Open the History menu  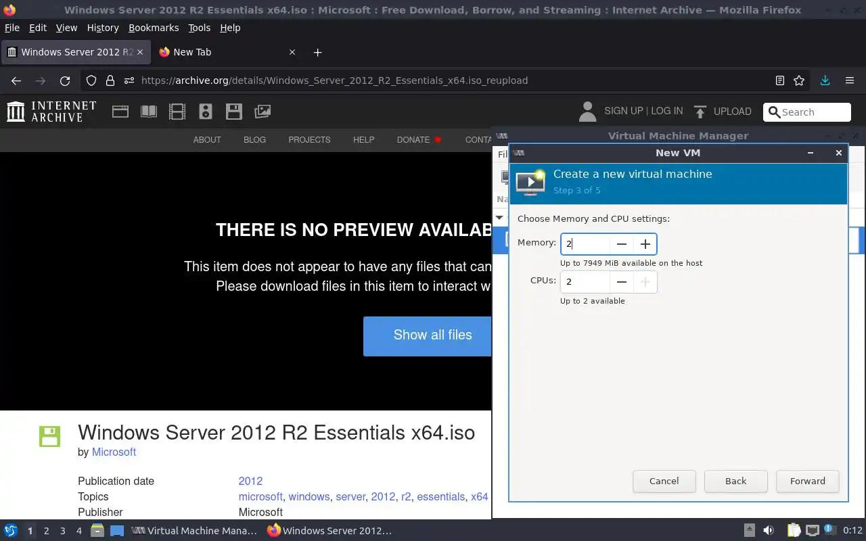pos(103,28)
